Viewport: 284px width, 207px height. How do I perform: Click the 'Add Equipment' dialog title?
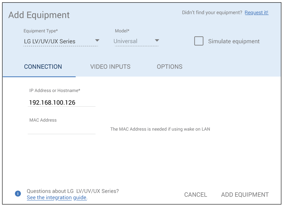pyautogui.click(x=39, y=15)
